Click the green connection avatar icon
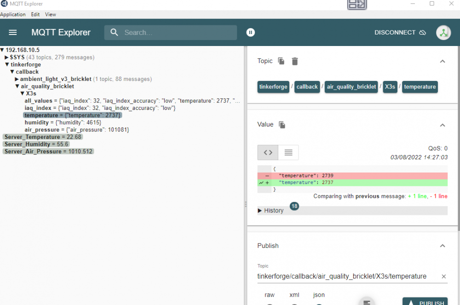The image size is (460, 305). point(443,33)
